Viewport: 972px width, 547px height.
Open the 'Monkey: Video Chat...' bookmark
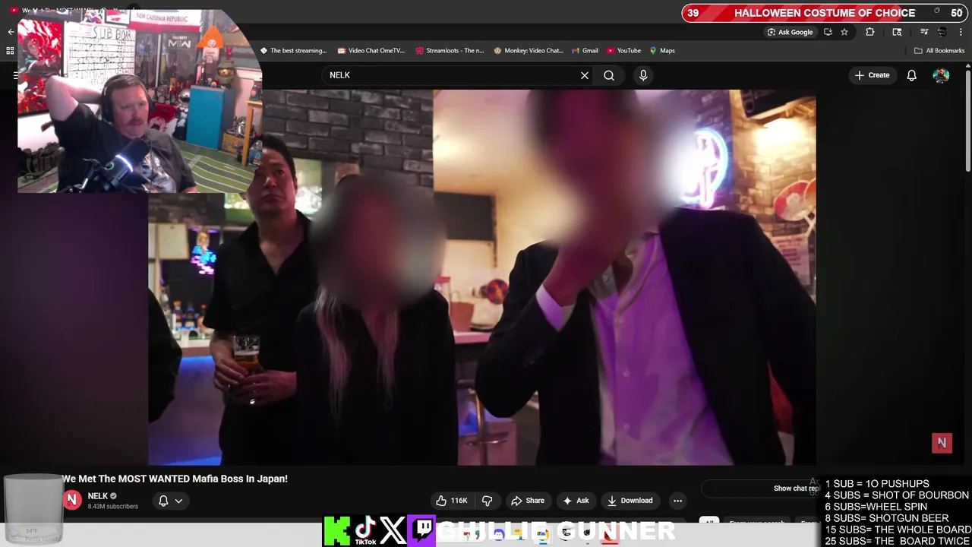pos(529,51)
